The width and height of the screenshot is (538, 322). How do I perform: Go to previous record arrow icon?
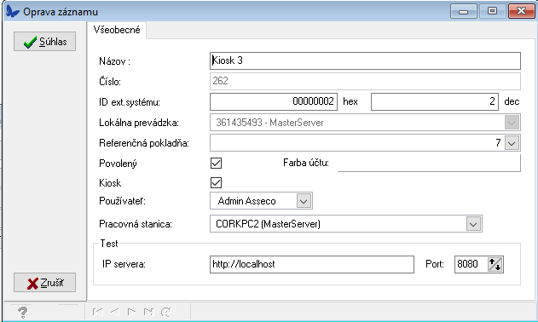114,312
